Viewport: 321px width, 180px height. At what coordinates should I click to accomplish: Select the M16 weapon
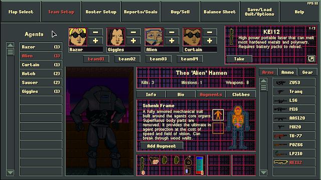[294, 109]
